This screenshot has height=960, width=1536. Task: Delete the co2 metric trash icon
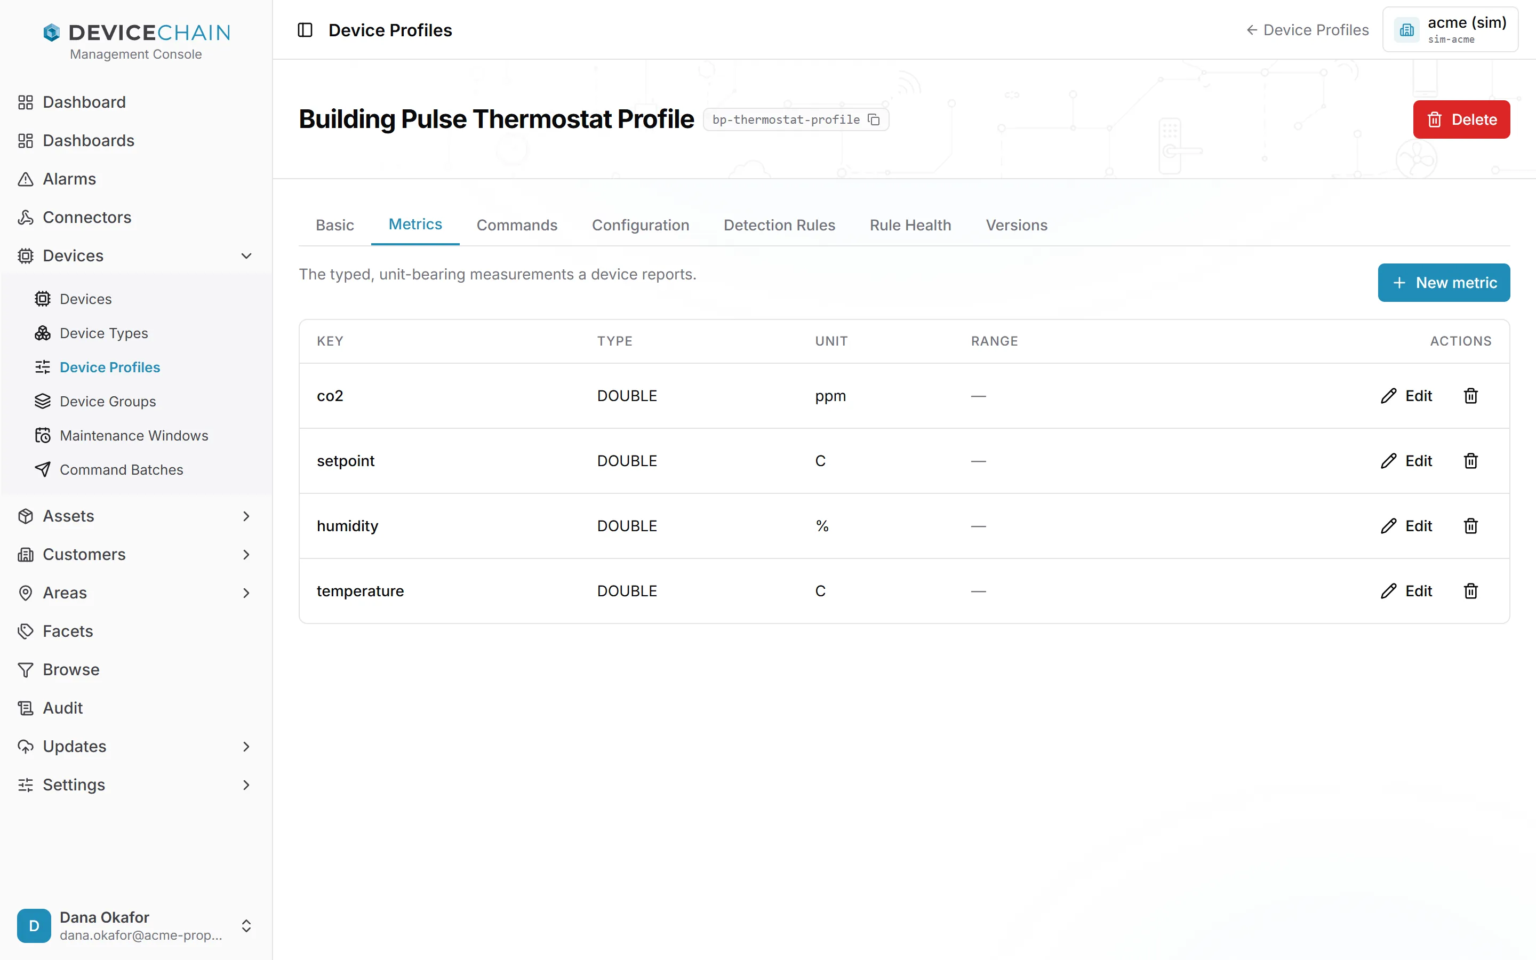(1470, 396)
